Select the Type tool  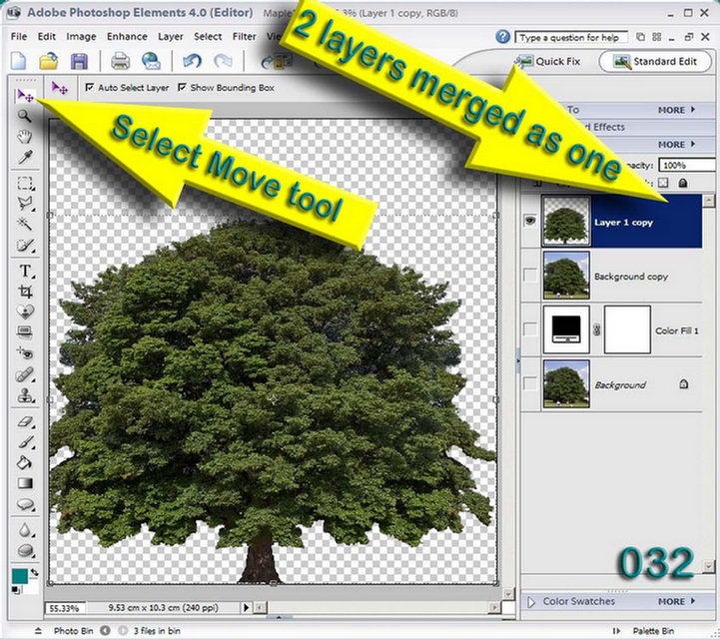(25, 271)
